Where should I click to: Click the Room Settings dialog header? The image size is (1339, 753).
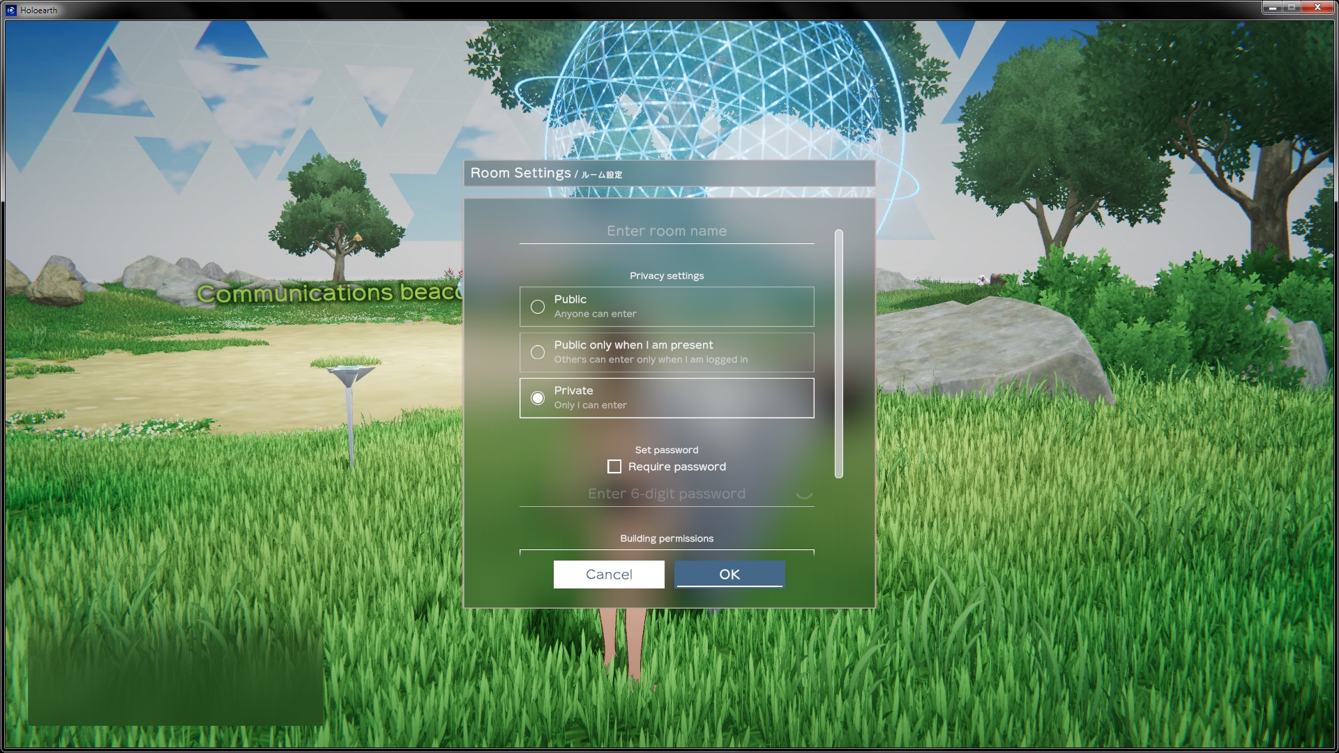[x=668, y=174]
